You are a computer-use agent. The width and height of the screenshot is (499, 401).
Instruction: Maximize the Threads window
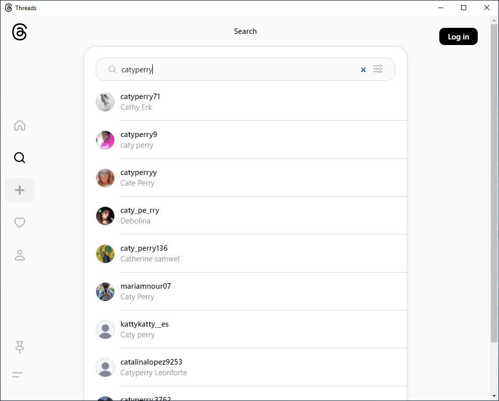coord(464,8)
